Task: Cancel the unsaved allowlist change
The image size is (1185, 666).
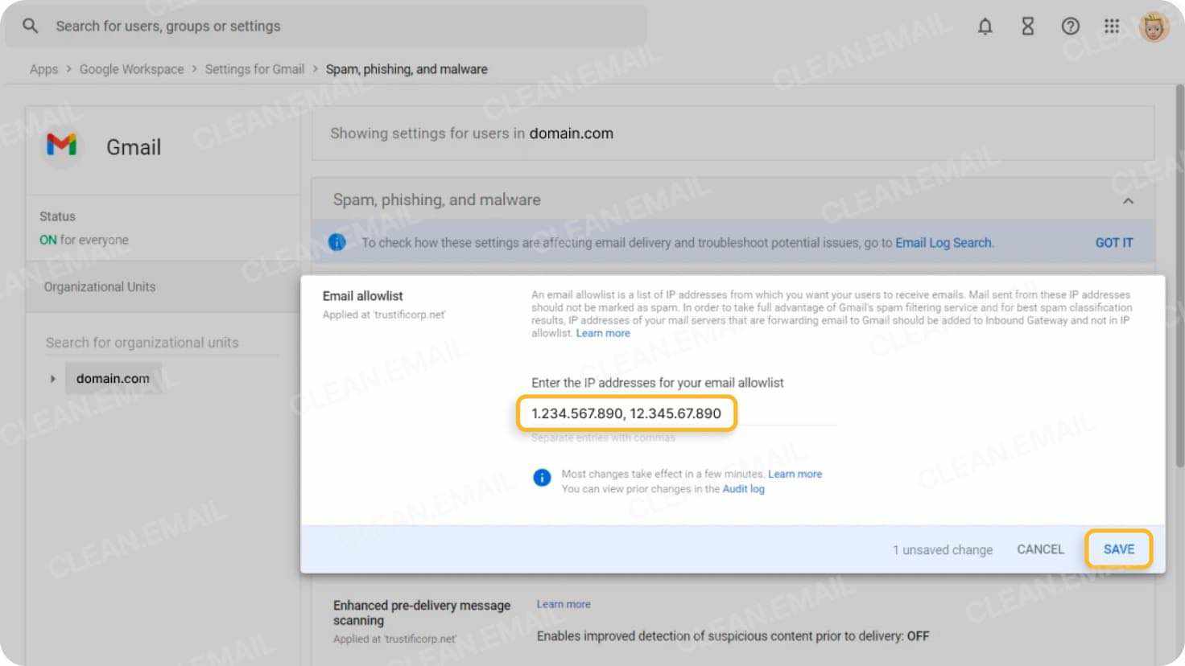Action: pos(1040,549)
